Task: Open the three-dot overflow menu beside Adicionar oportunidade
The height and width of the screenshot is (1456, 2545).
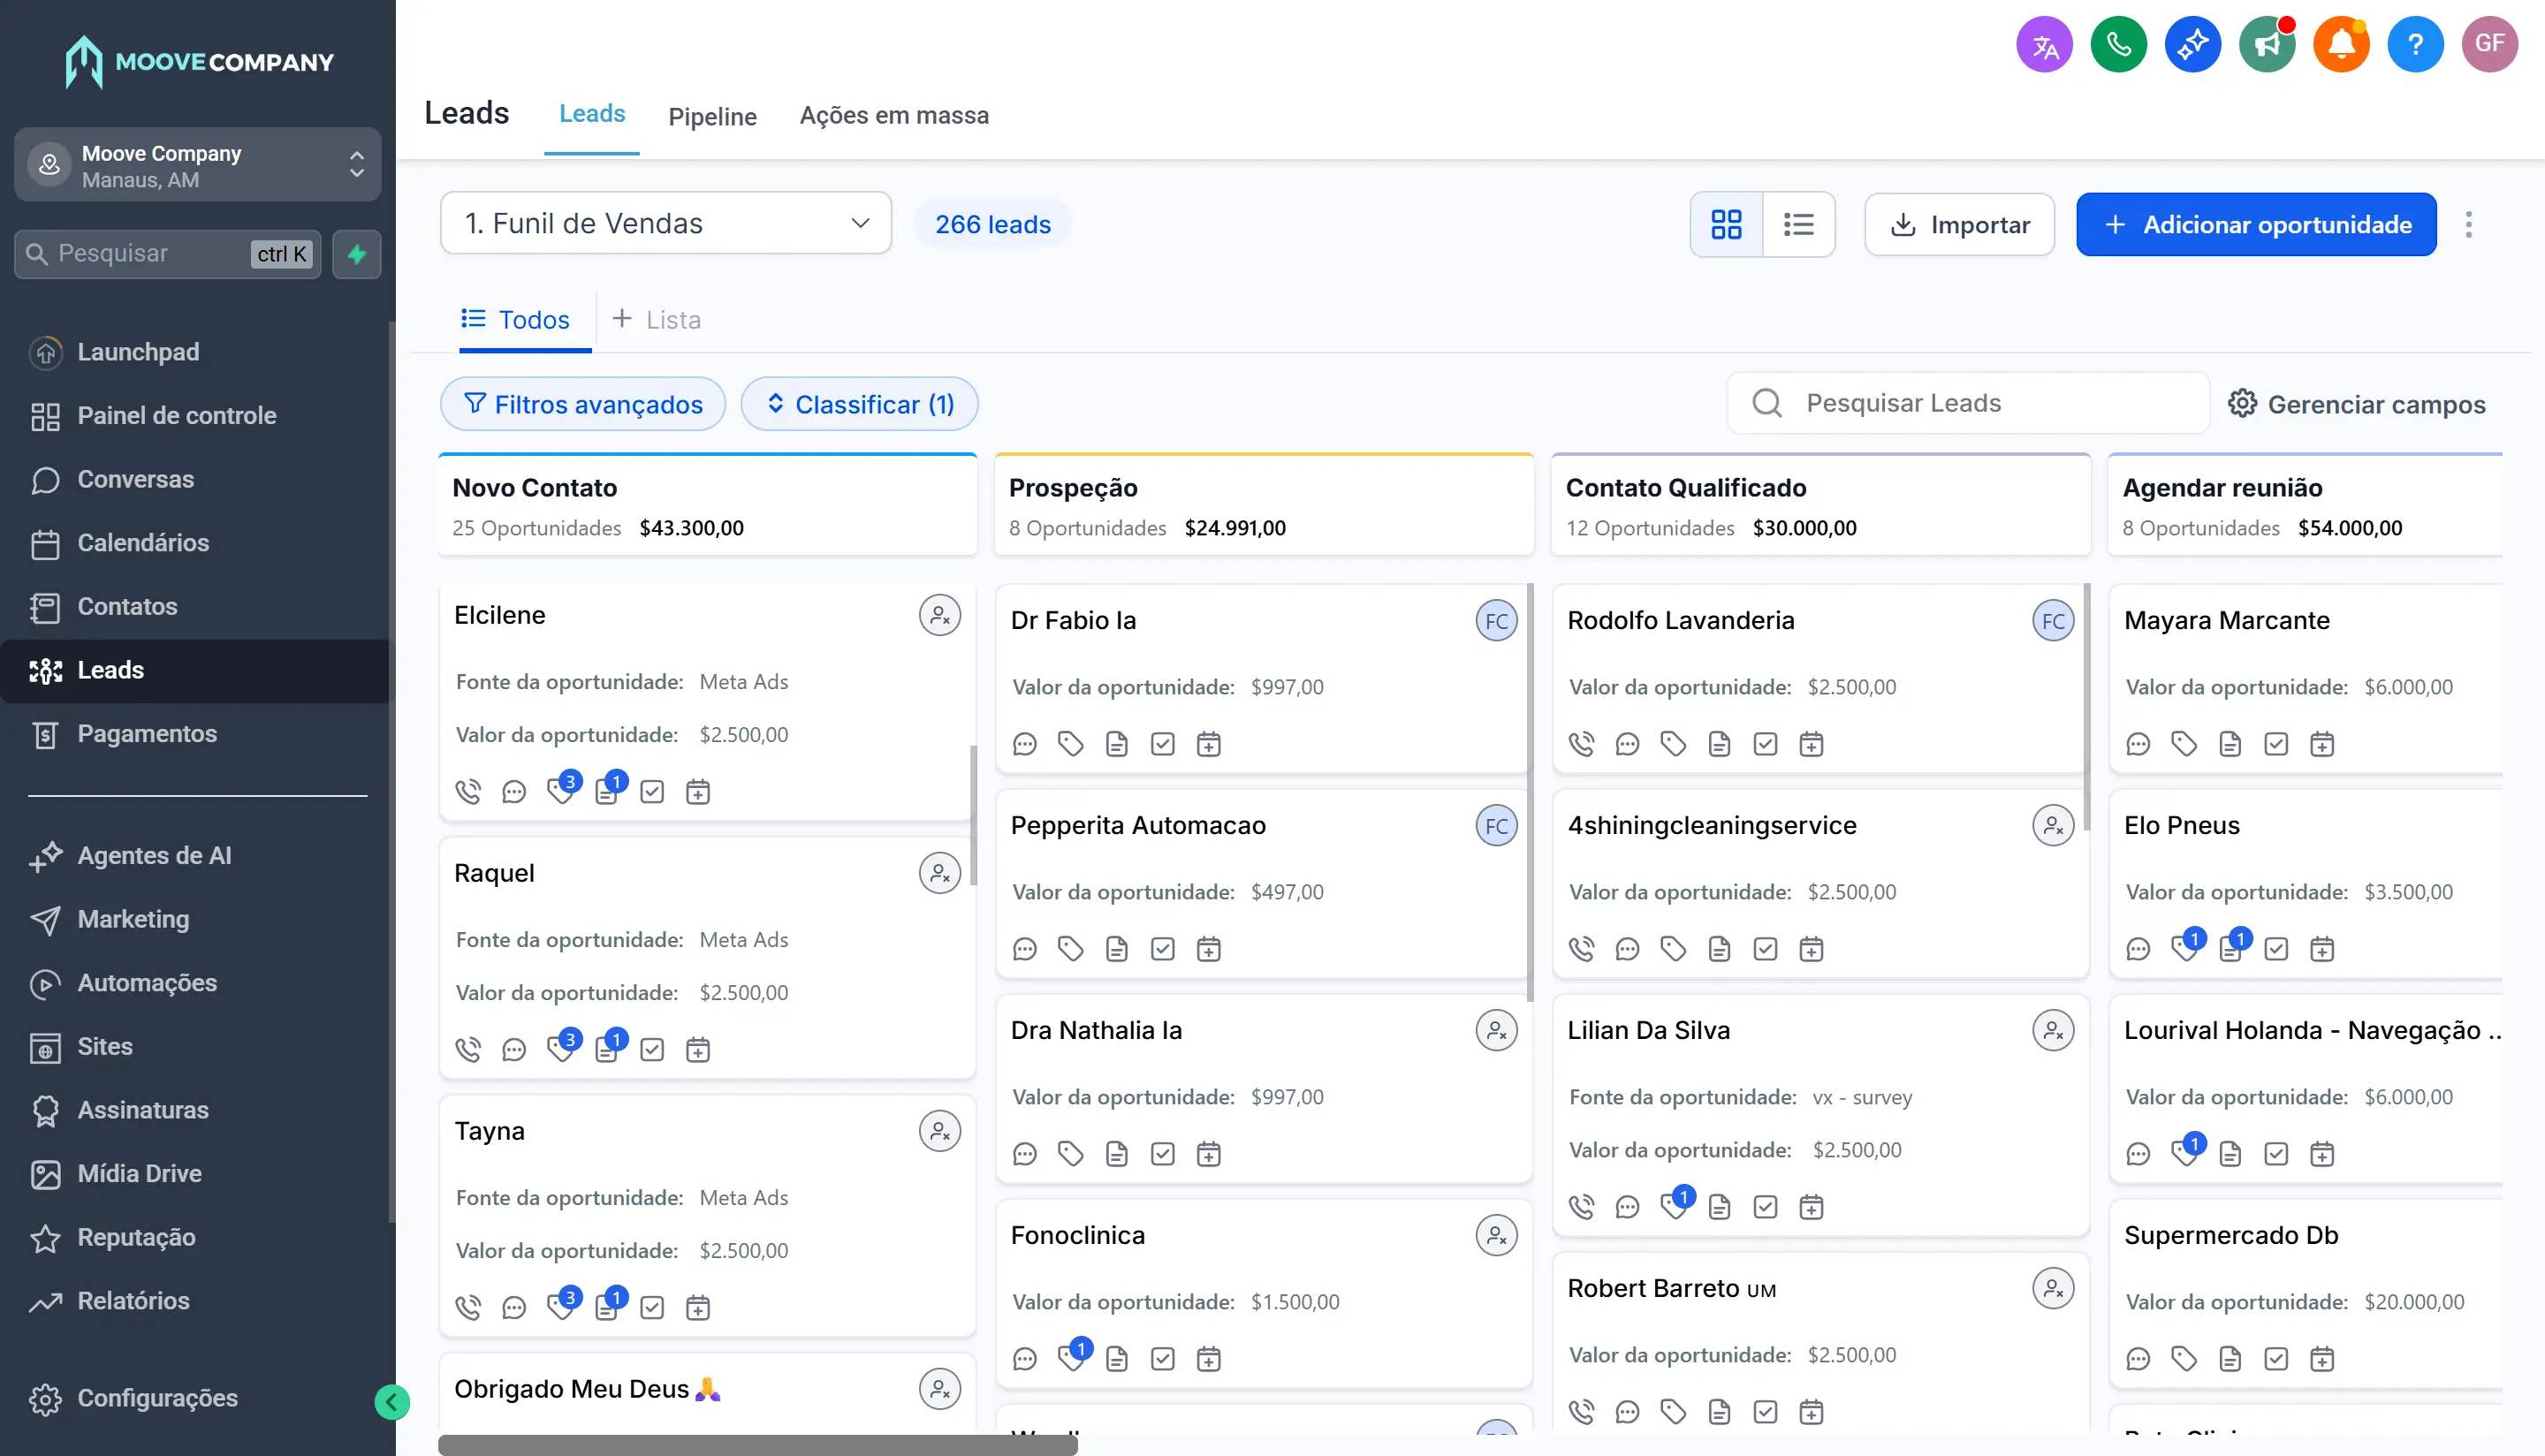Action: [2469, 224]
